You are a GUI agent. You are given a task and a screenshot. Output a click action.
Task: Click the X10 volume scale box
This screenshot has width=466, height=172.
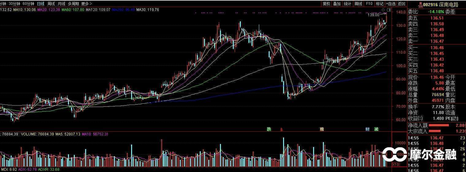[396, 164]
